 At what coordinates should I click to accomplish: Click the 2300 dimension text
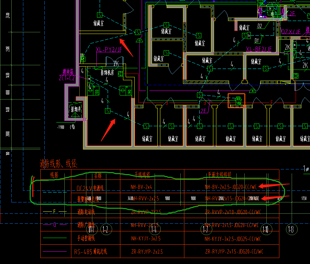click(8, 49)
